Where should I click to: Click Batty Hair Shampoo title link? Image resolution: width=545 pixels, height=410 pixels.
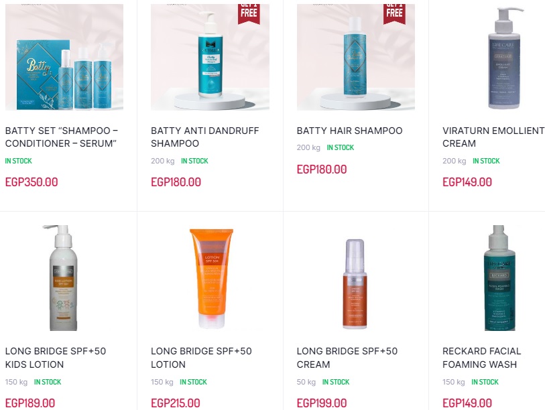coord(350,131)
